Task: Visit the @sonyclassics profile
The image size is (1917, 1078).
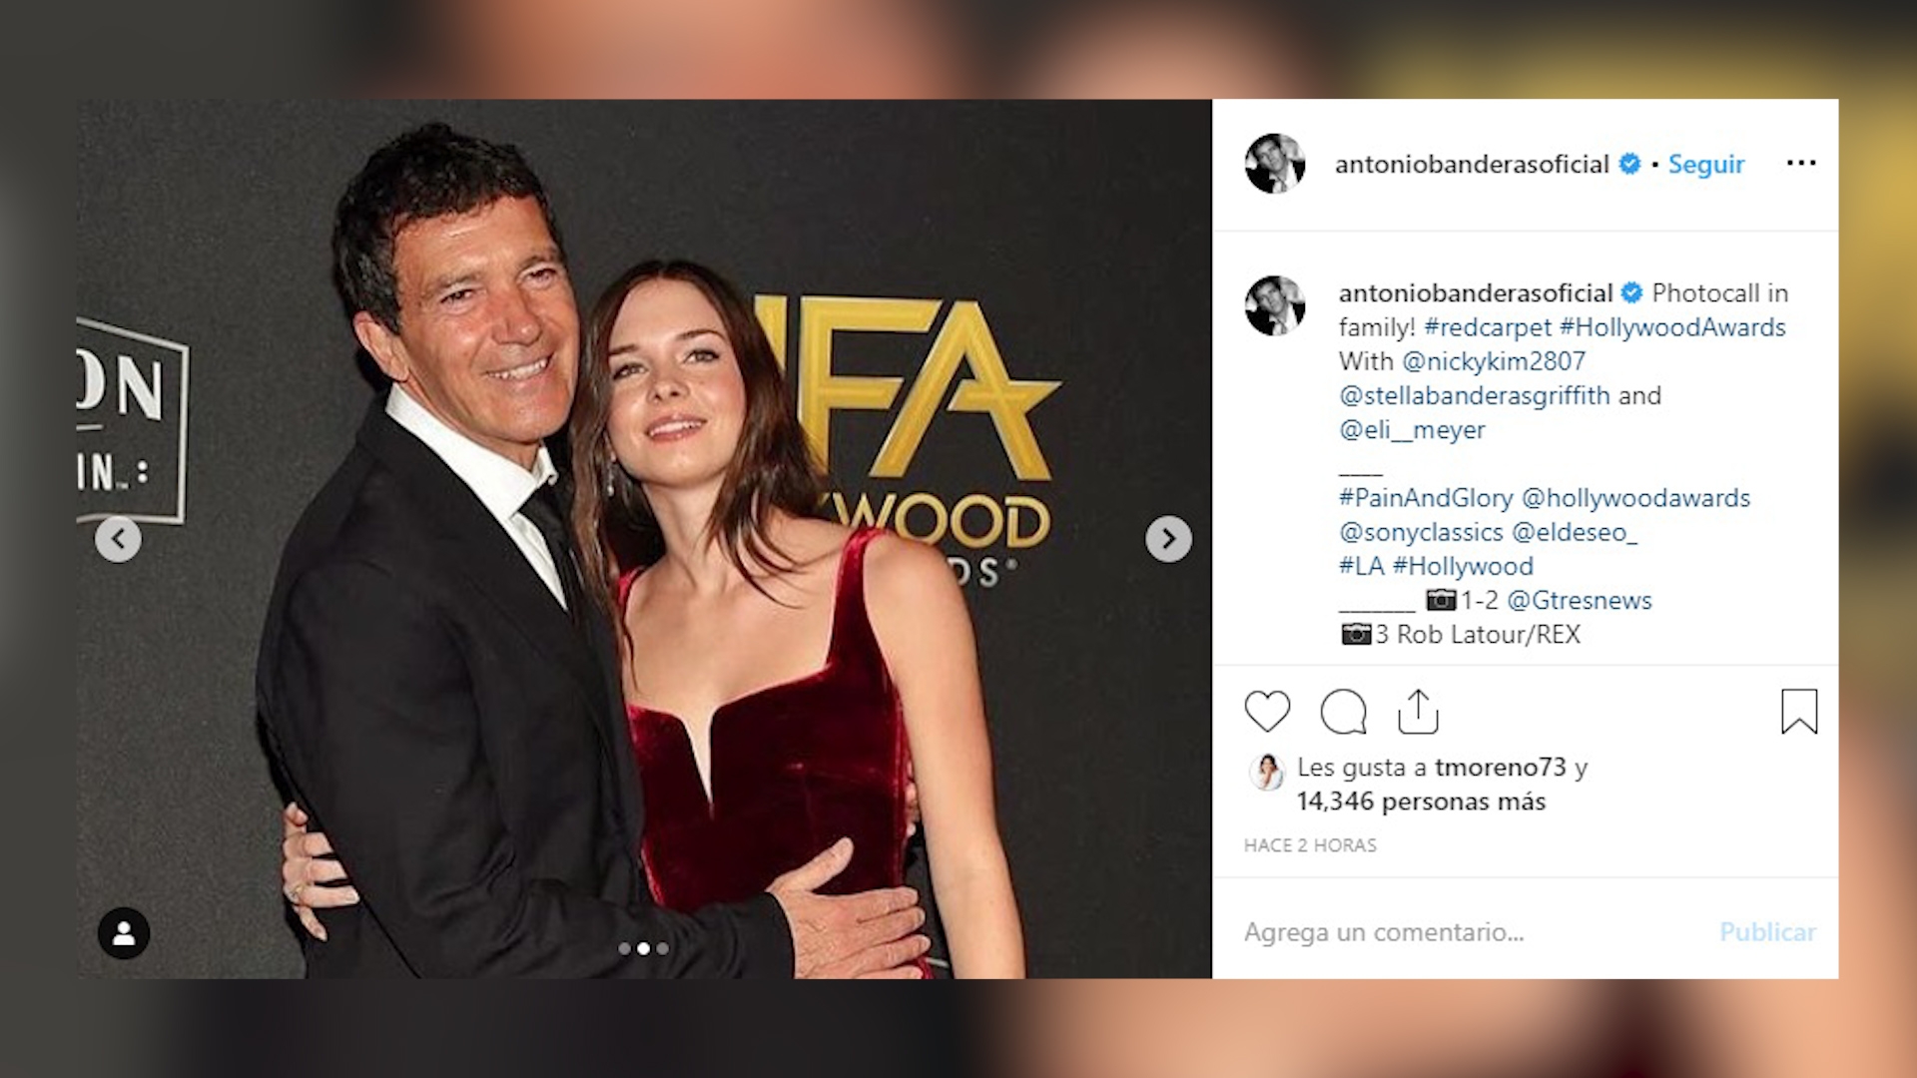Action: click(1421, 532)
